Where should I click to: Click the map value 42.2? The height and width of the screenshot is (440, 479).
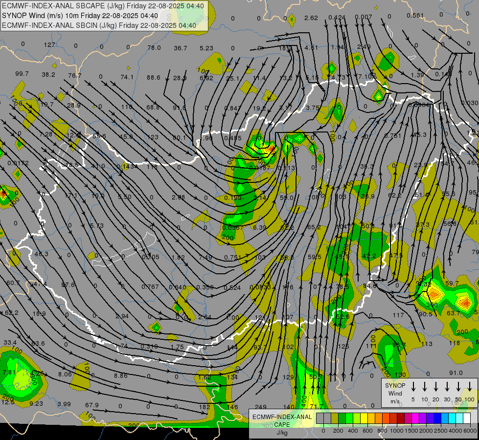click(369, 256)
